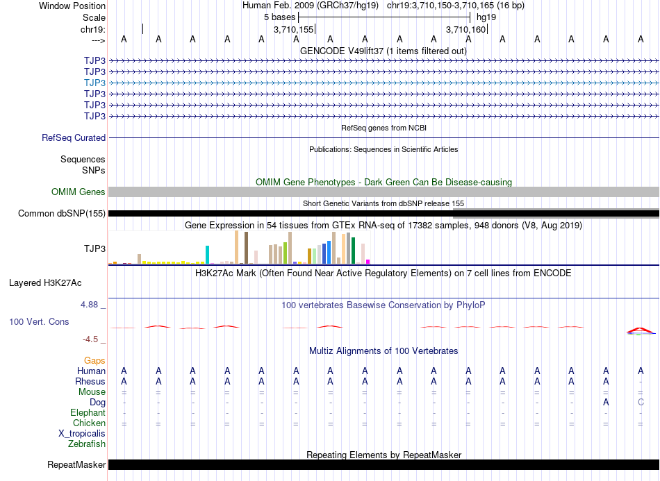Click the RepeatMasker track label
Image resolution: width=660 pixels, height=481 pixels.
(76, 464)
